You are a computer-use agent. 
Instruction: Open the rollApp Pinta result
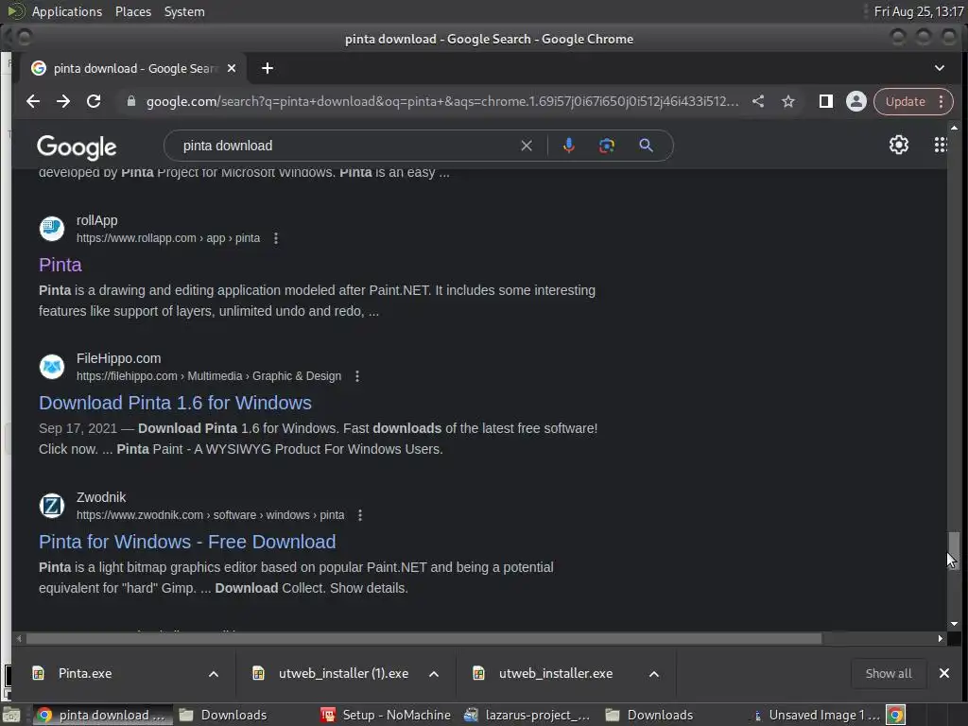[x=60, y=265]
